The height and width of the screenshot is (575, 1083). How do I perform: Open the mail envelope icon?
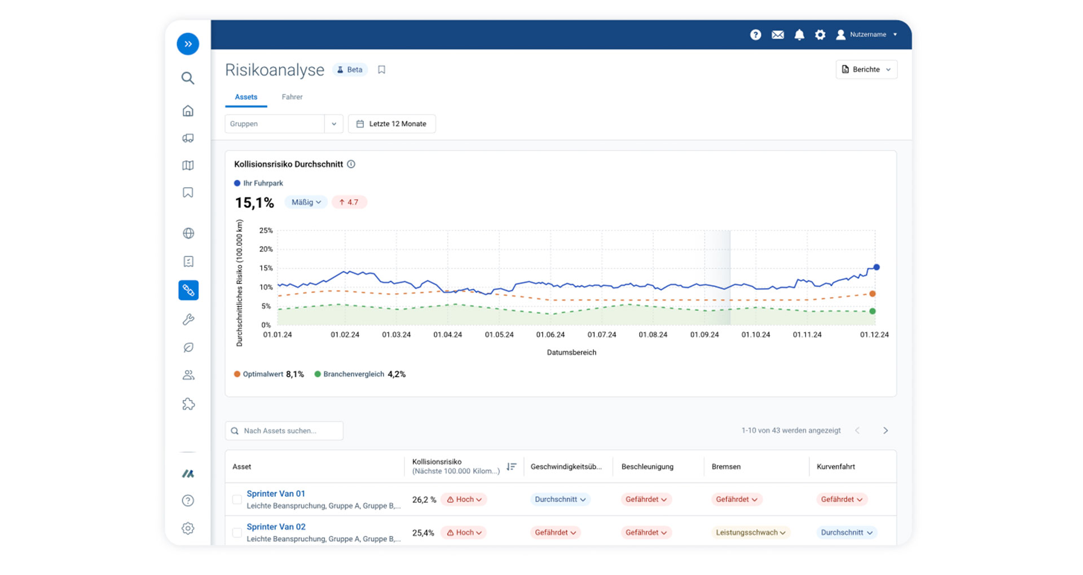pos(777,35)
